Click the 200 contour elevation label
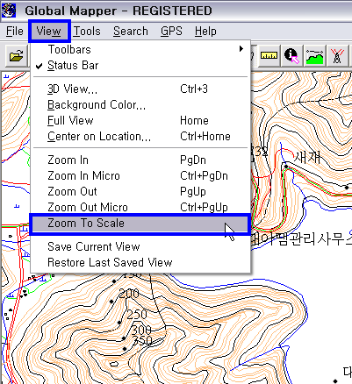This screenshot has height=384, width=352. [x=129, y=293]
